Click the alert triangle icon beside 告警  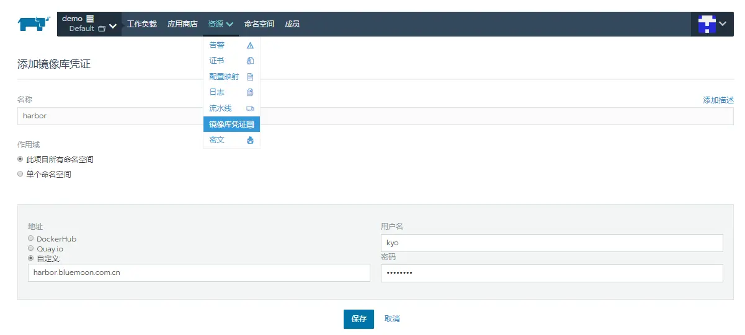point(250,45)
